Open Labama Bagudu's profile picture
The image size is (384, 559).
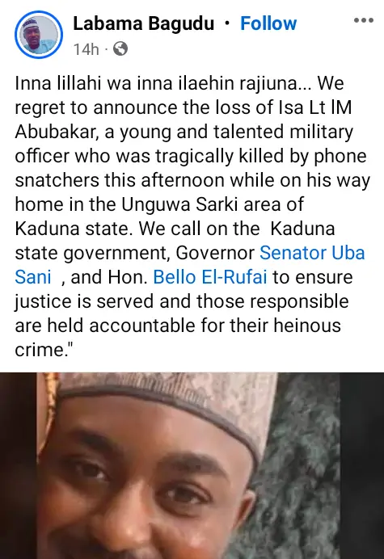(39, 35)
